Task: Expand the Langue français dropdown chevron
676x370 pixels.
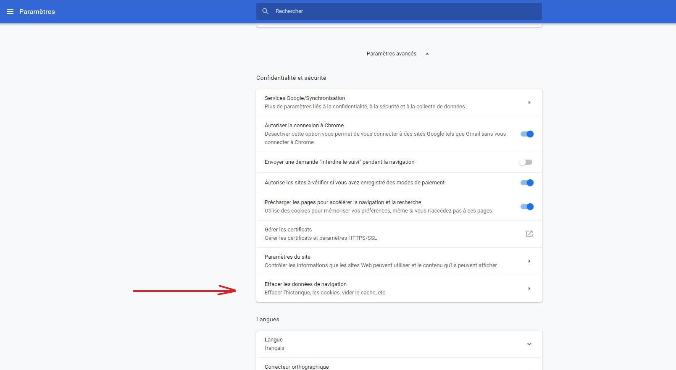Action: (529, 344)
